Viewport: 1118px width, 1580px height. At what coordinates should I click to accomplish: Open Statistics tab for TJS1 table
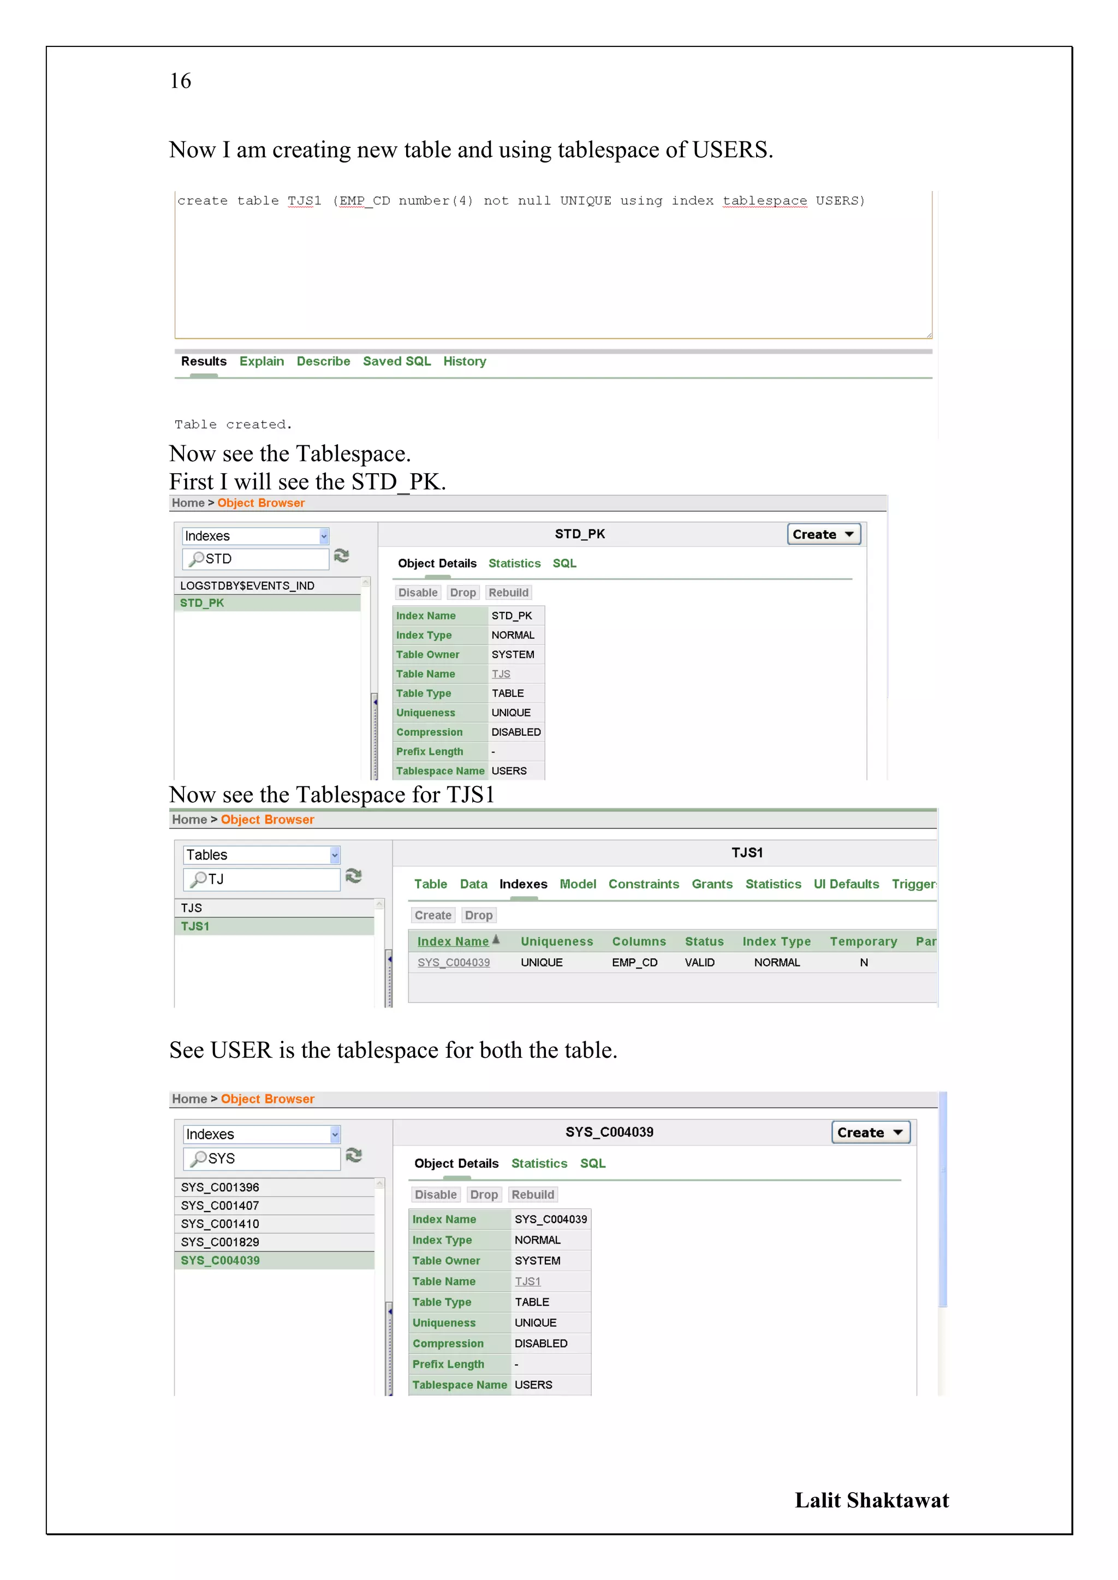click(773, 884)
